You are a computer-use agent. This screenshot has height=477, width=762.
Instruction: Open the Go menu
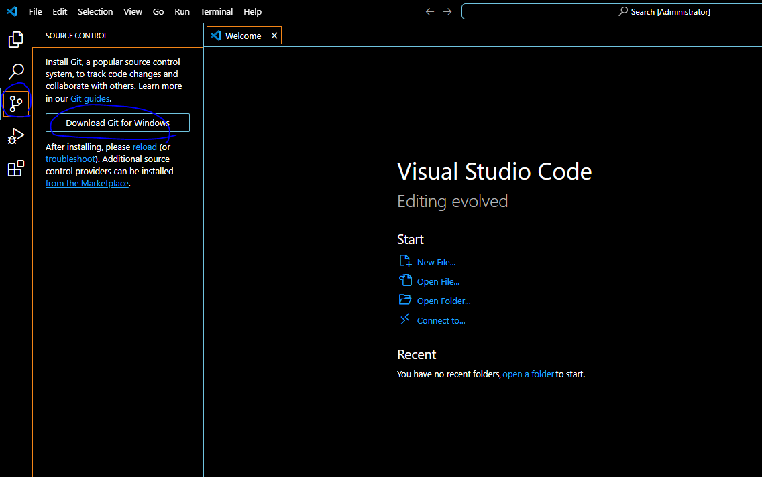pos(158,11)
